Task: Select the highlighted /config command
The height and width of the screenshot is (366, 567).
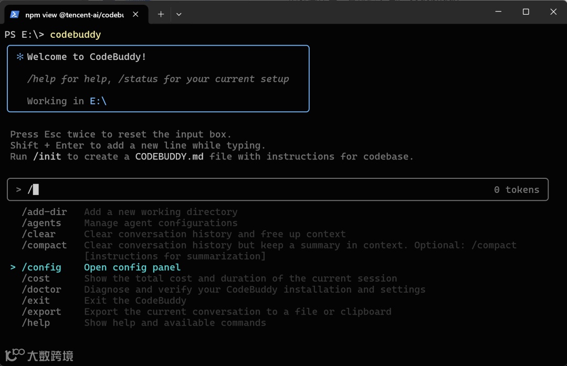Action: click(41, 267)
